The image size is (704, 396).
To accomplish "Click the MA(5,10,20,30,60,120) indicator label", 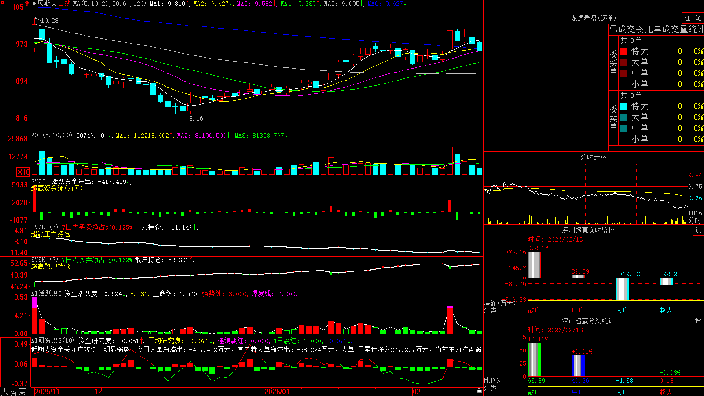I will 110,4.
